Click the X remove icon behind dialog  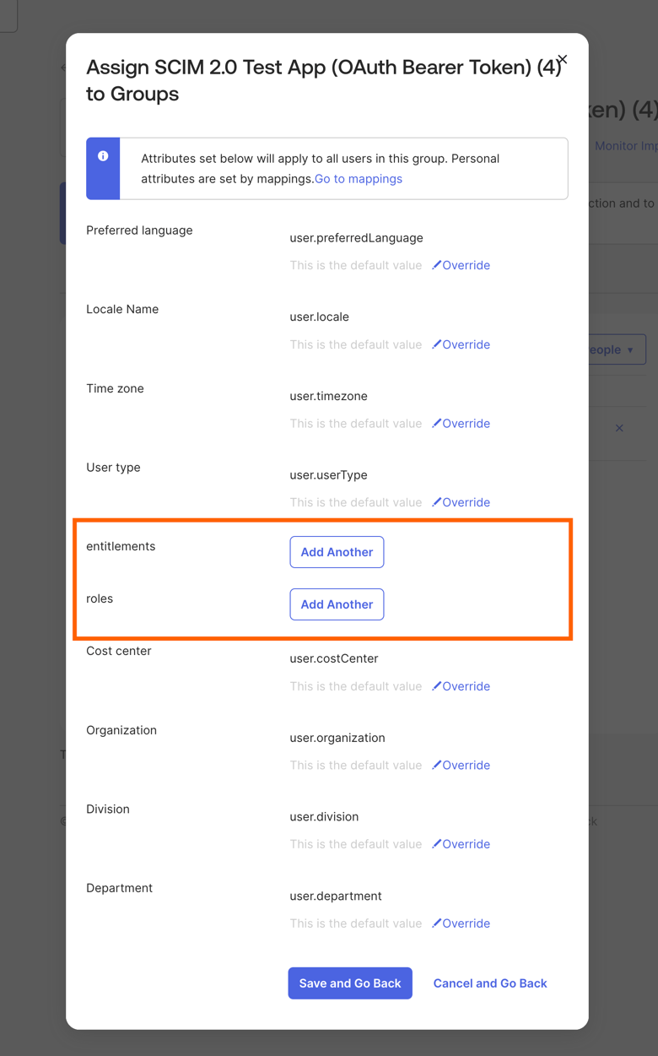pos(619,428)
